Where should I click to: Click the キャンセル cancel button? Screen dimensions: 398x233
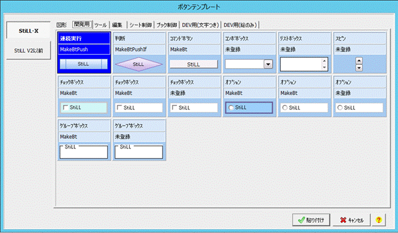[x=351, y=220]
